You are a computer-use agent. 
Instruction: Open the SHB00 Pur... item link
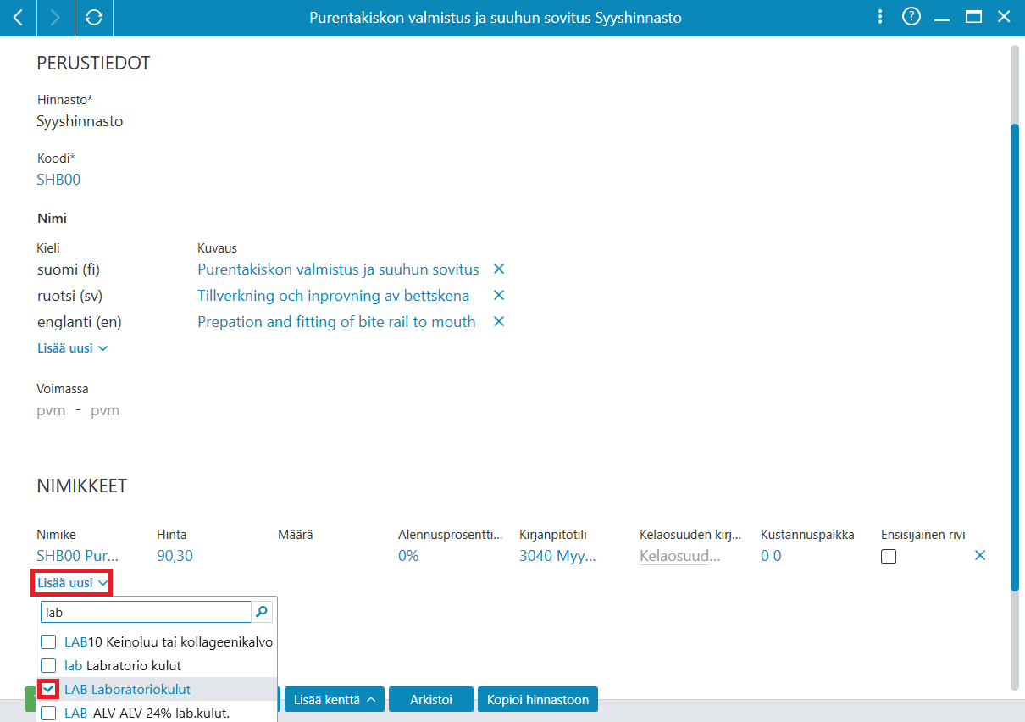pos(78,556)
